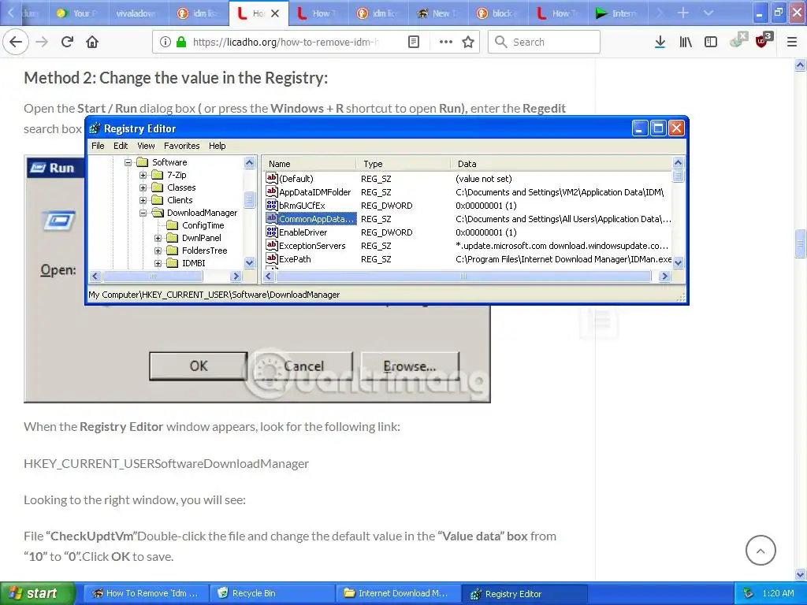This screenshot has width=807, height=605.
Task: Open the browser home page icon
Action: tap(92, 42)
